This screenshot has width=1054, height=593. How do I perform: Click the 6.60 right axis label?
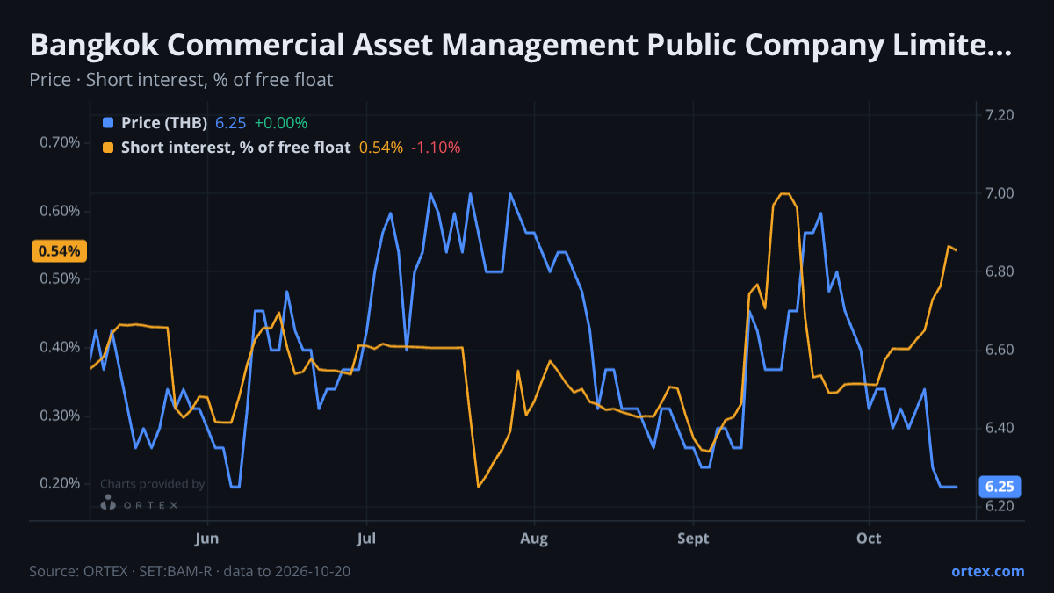[1000, 350]
